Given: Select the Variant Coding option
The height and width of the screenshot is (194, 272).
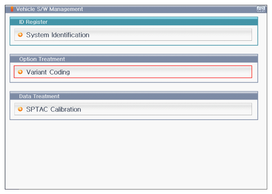Looking at the screenshot, I should [x=133, y=72].
